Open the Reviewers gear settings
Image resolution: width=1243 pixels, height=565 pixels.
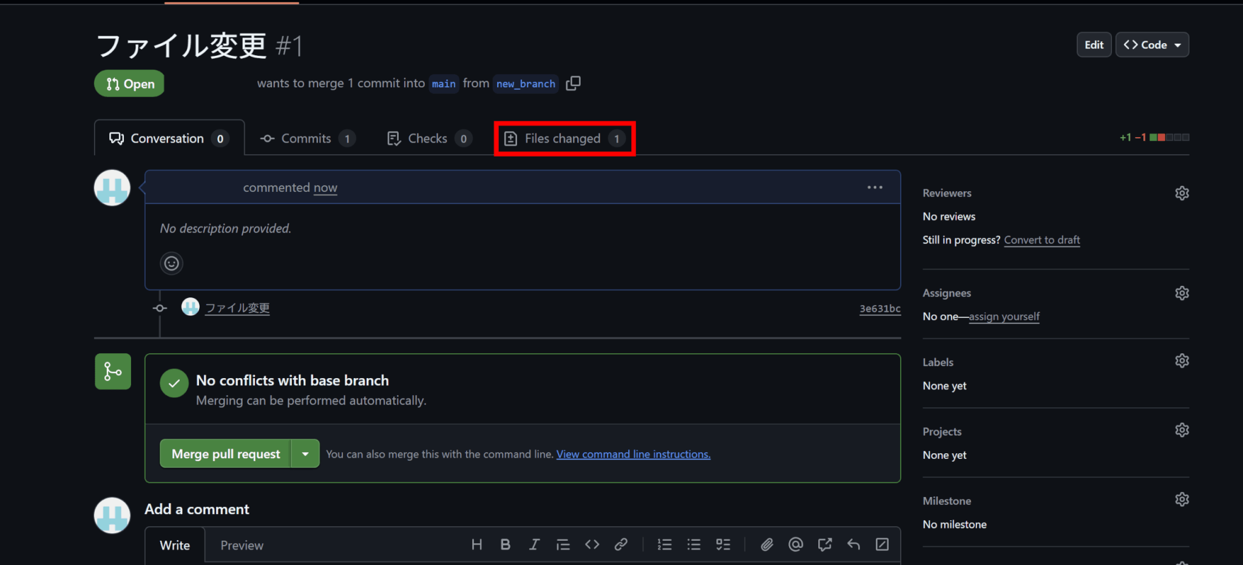tap(1182, 193)
